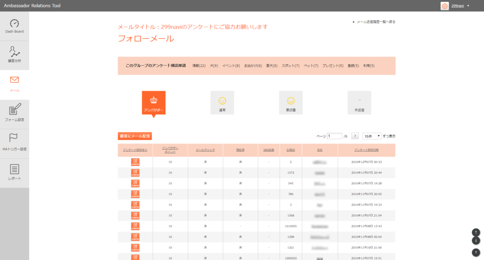
Task: Switch to the 通常 smiley face tab
Action: [x=222, y=103]
